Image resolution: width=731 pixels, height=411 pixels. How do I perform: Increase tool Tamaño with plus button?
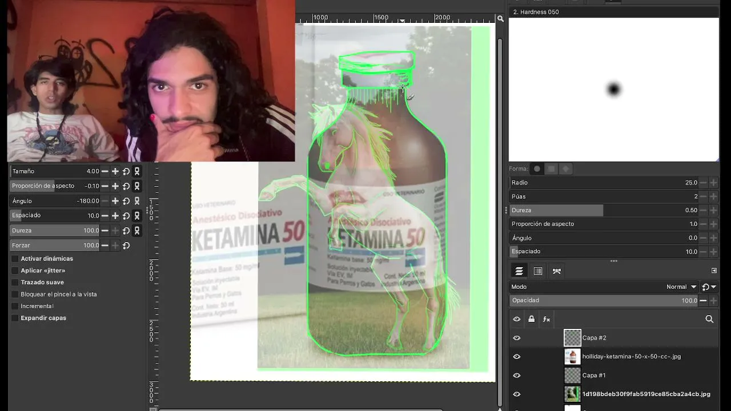click(115, 171)
